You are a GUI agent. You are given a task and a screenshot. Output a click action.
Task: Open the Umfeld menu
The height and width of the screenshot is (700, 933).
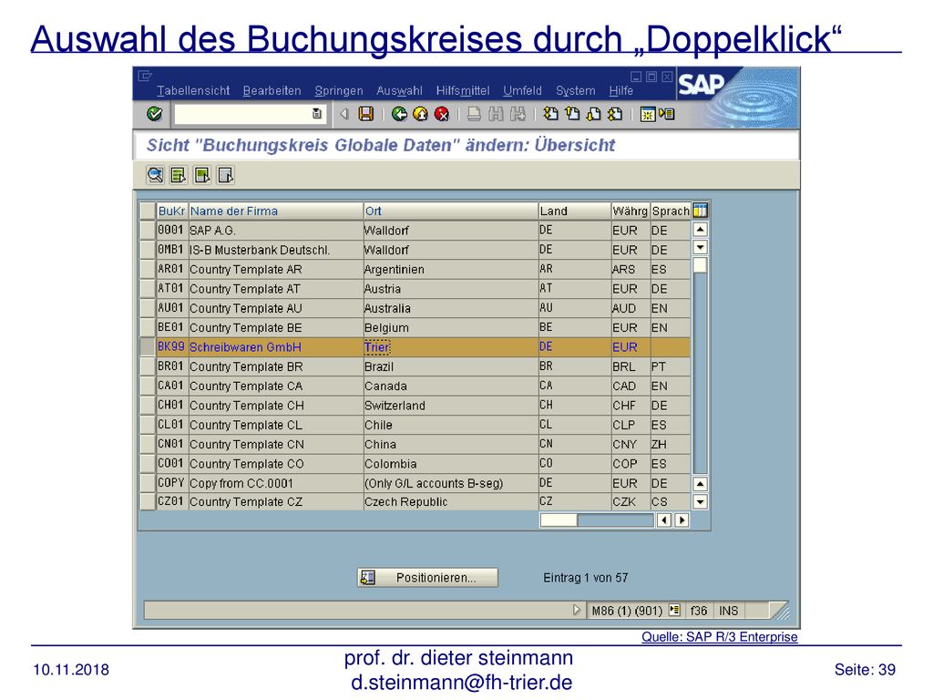pos(522,90)
